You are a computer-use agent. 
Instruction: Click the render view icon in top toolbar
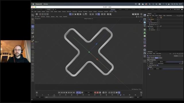click(133, 14)
